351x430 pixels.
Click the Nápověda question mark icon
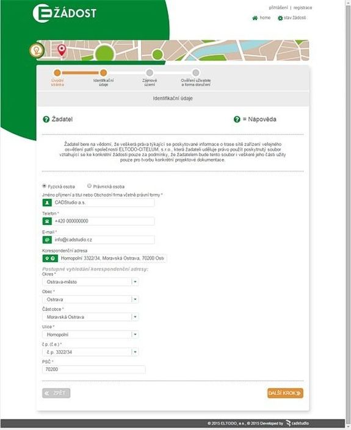(x=237, y=120)
